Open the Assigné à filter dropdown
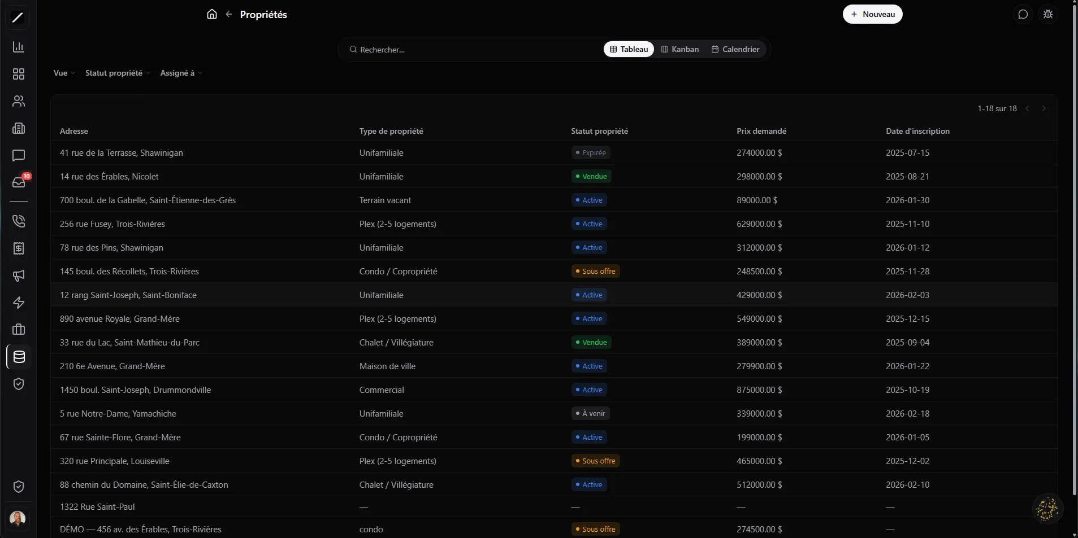 click(x=181, y=73)
